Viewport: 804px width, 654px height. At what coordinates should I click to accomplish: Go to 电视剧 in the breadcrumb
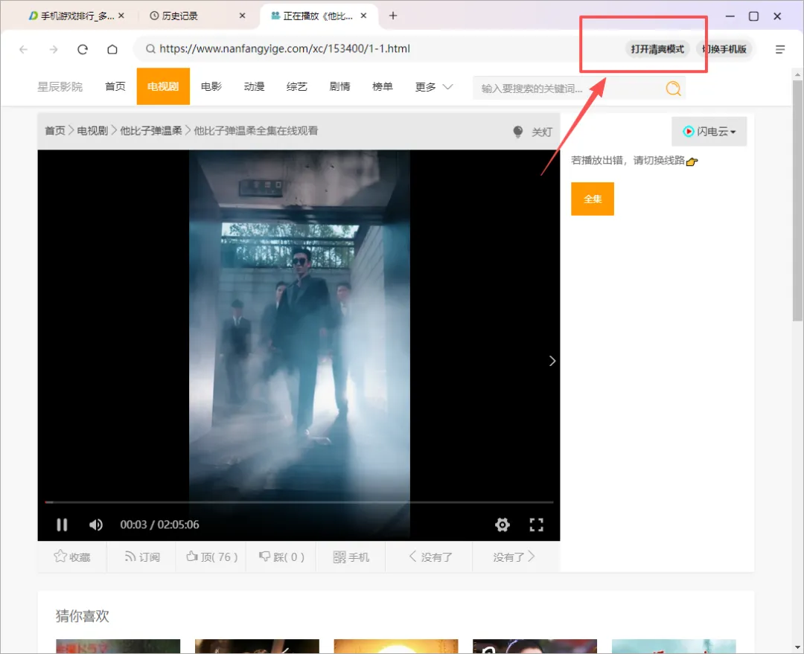92,131
